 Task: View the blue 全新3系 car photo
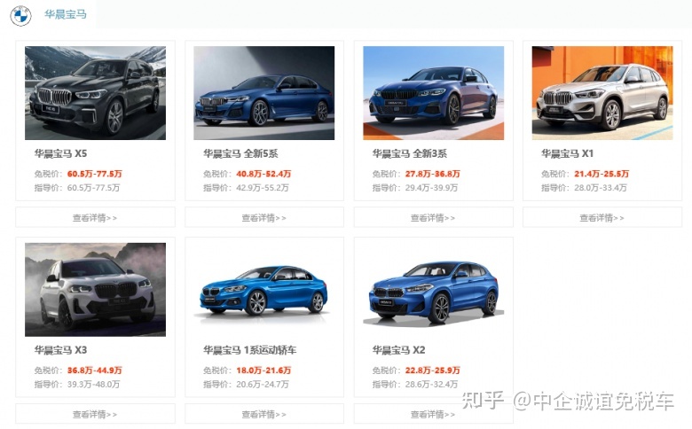tap(433, 93)
